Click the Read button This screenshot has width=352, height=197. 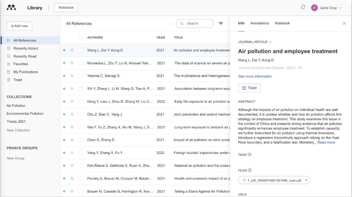pos(249,88)
